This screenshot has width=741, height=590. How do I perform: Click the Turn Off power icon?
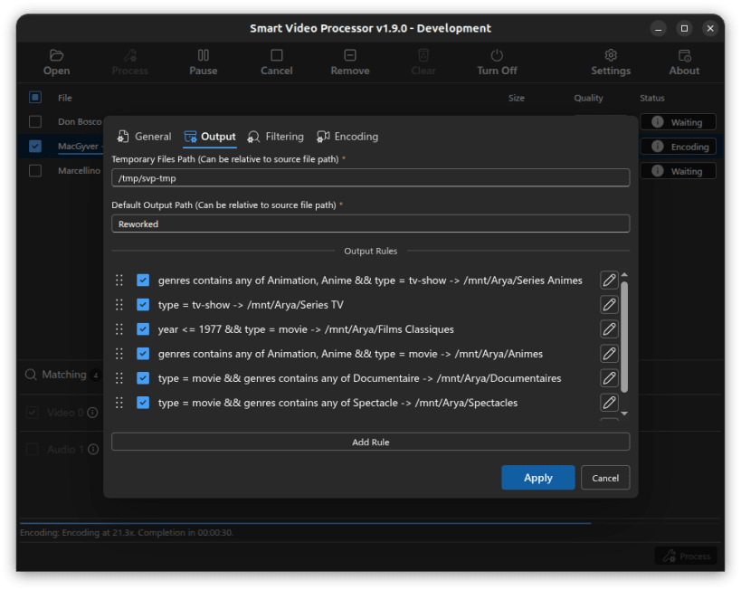497,55
